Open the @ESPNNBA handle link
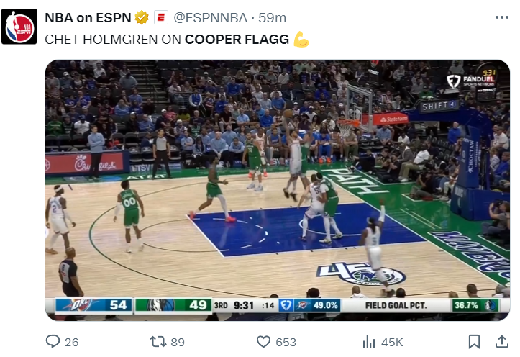The image size is (520, 357). (x=211, y=17)
